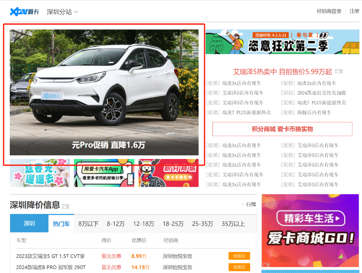This screenshot has width=362, height=273.
Task: Open the 精彩车生活 爱卡商城GO advertisement
Action: click(x=310, y=231)
